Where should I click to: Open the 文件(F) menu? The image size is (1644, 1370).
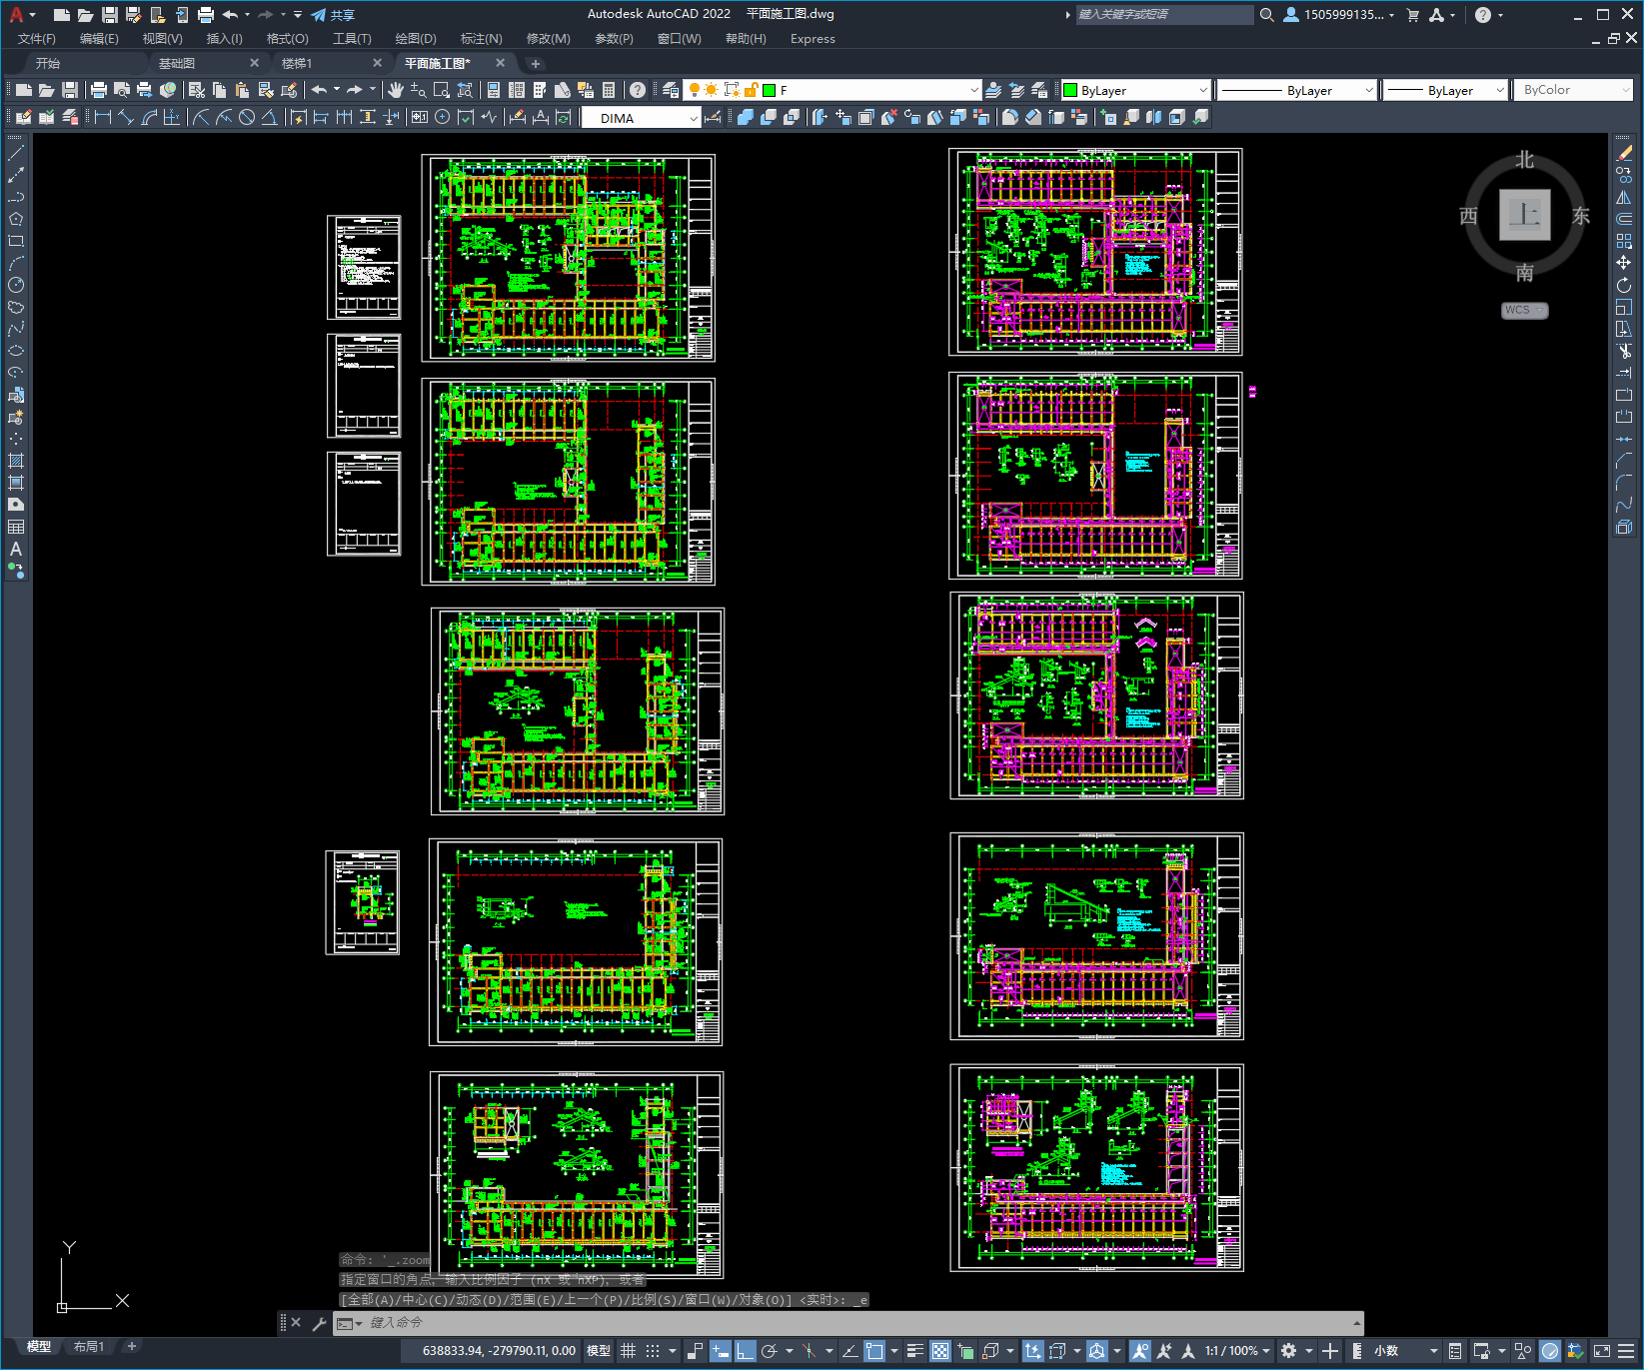click(x=37, y=39)
